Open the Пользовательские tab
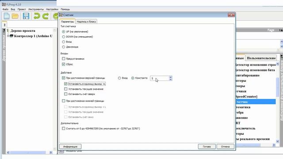 (261, 58)
